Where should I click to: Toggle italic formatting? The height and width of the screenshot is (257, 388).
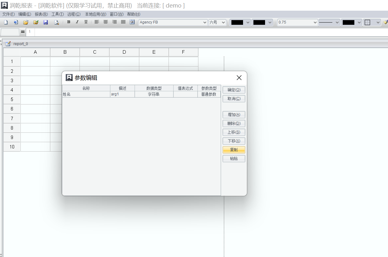pos(77,22)
